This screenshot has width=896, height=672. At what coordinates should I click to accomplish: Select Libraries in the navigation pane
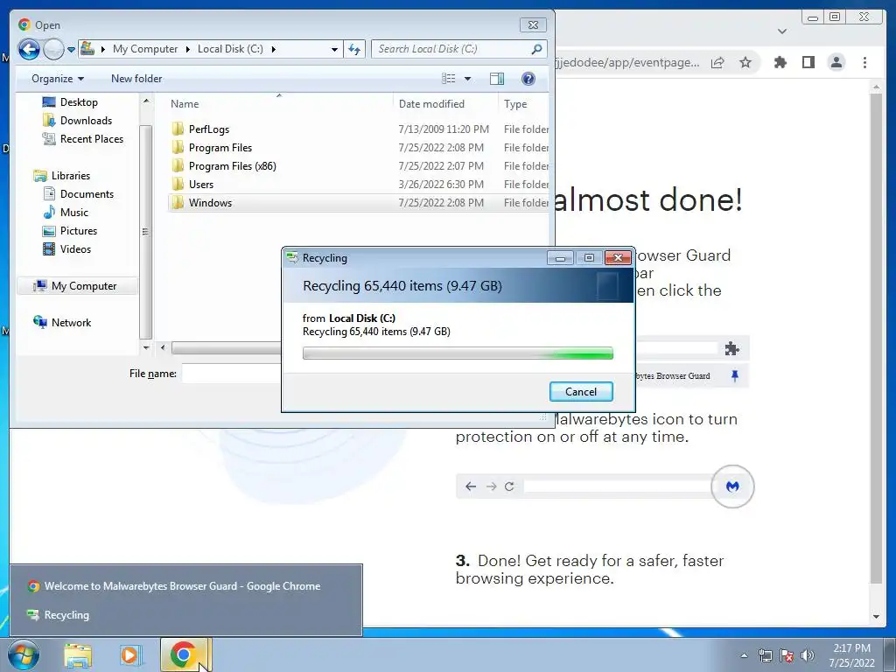coord(70,175)
